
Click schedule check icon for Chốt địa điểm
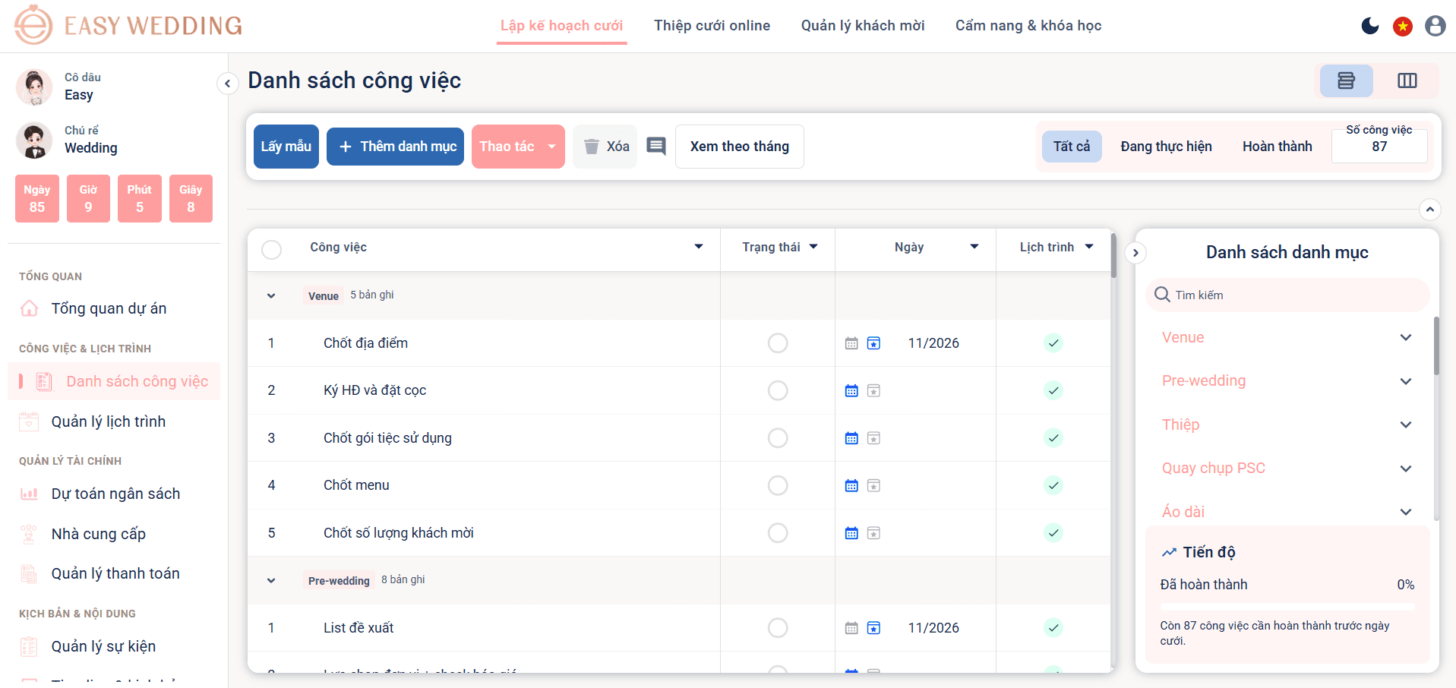1053,343
